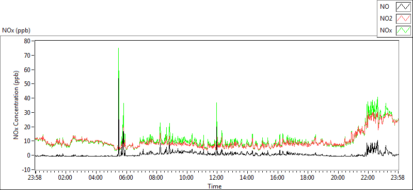Click the 80 maximum Y-axis value
This screenshot has height=190, width=413.
(27, 41)
